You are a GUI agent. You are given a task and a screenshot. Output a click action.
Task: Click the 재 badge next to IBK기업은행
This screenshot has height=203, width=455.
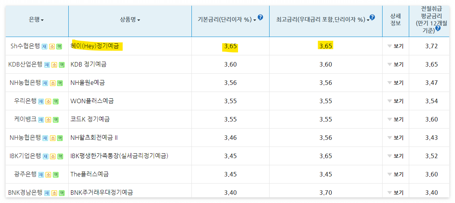[45, 157]
